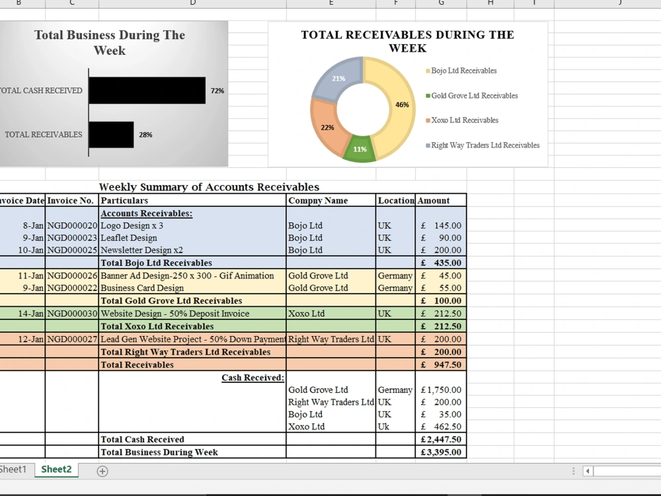Select the 46% yellow doughnut segment

399,105
